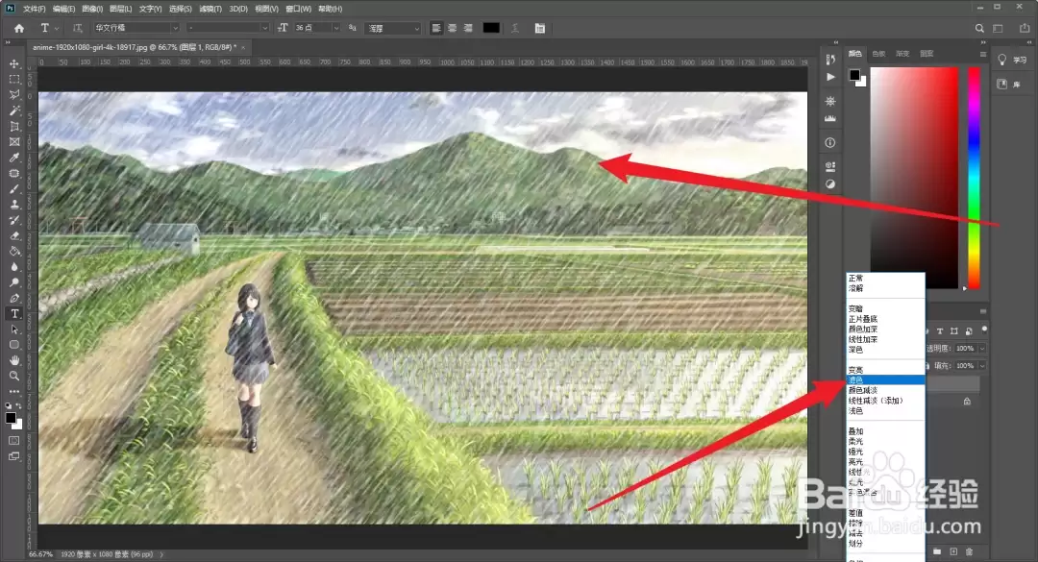Filter layers by shape
This screenshot has width=1038, height=562.
[954, 331]
